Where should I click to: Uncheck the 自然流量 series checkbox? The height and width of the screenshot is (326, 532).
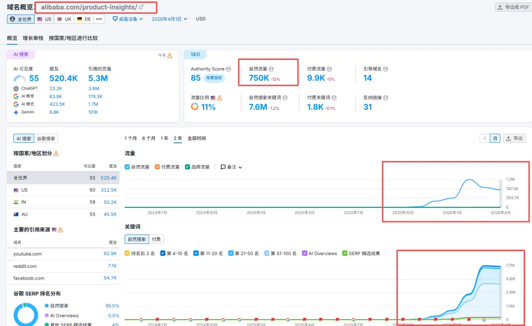pyautogui.click(x=127, y=167)
